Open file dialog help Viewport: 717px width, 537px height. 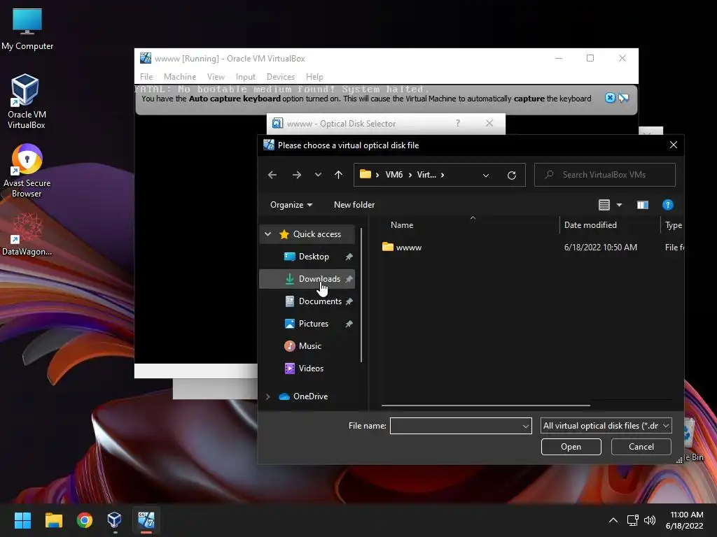[667, 205]
